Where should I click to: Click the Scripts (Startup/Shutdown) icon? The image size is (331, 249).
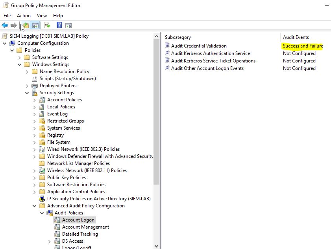click(x=34, y=79)
